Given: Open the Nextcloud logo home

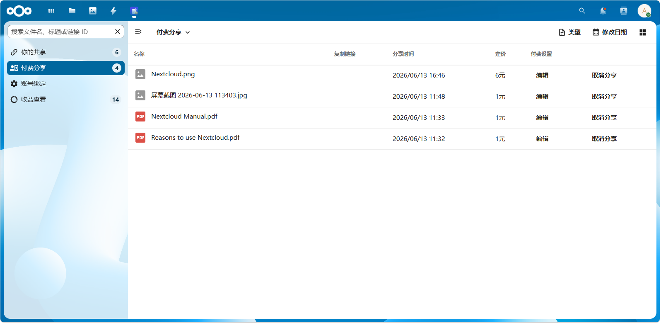Looking at the screenshot, I should tap(19, 11).
